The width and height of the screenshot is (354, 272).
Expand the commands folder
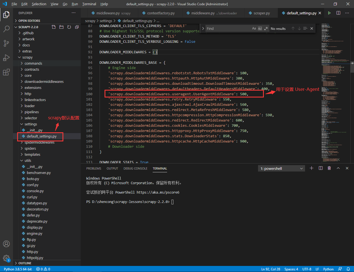click(x=47, y=63)
